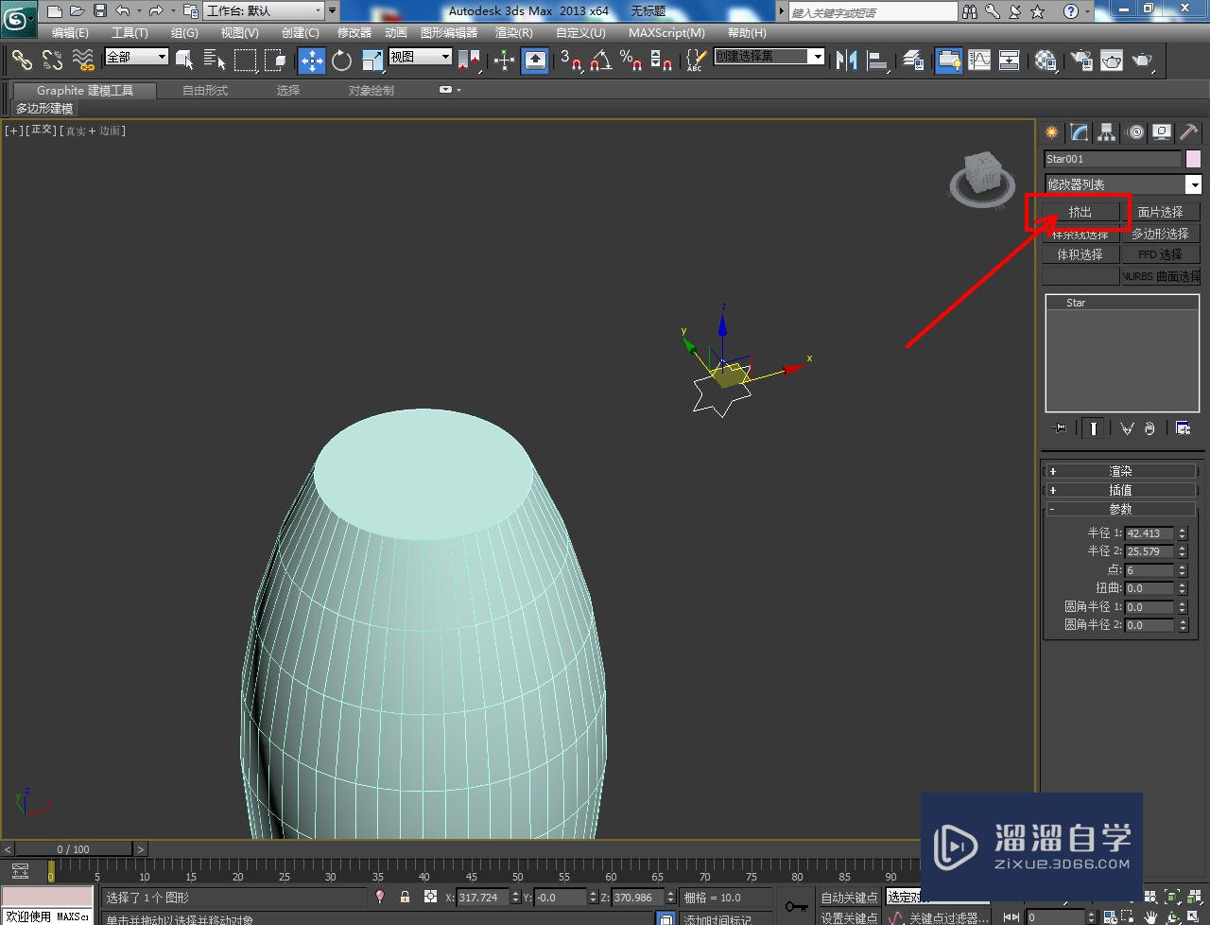Open the 3ds Max application menu logo
Image resolution: width=1210 pixels, height=925 pixels.
(x=19, y=17)
